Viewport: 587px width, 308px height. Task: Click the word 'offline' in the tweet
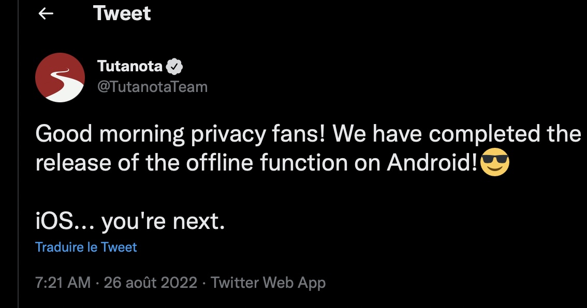click(220, 163)
